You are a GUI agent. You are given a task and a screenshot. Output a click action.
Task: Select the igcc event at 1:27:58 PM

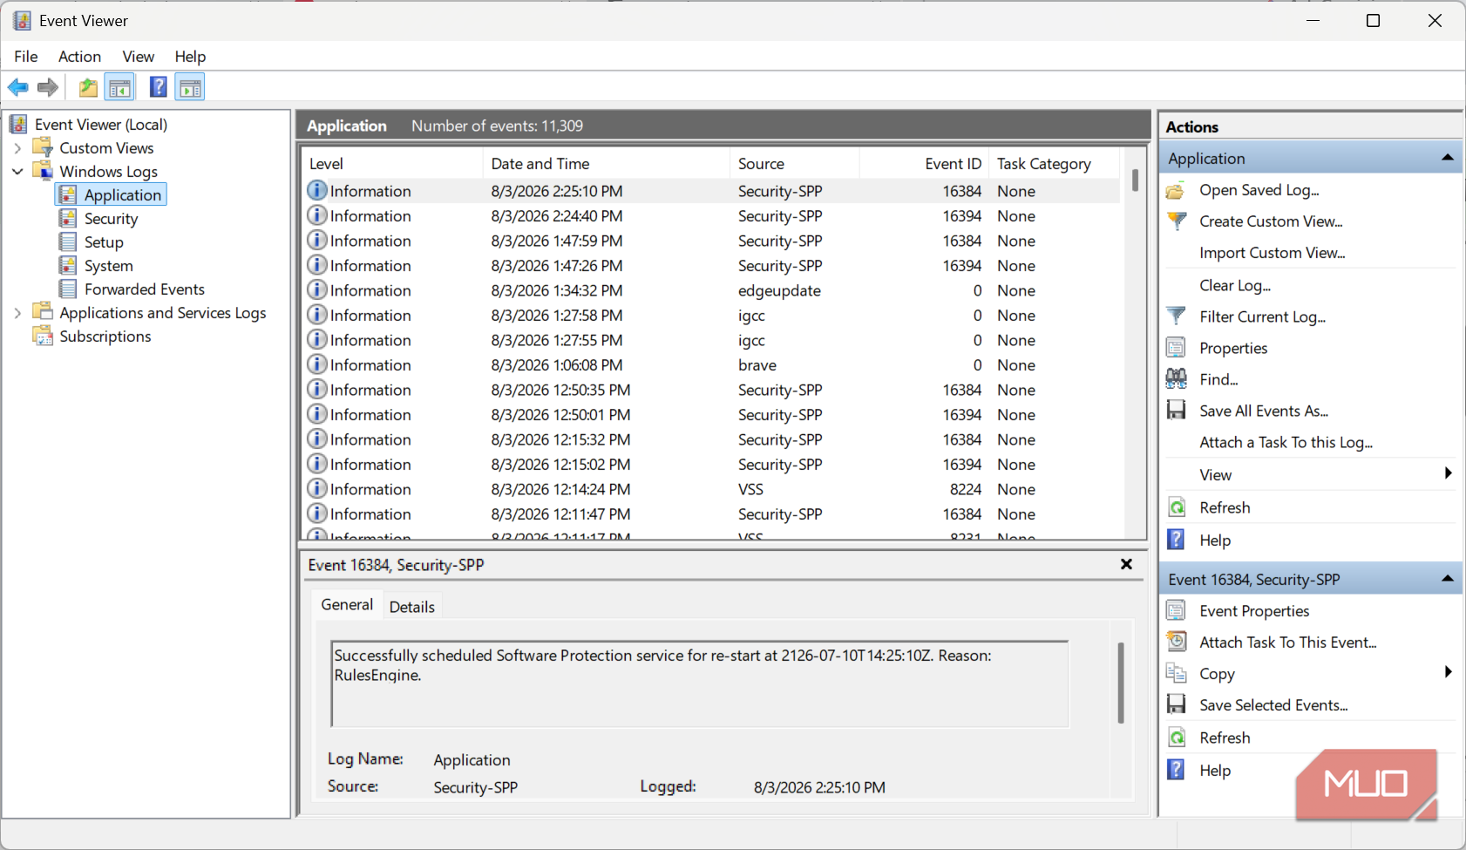(x=711, y=316)
